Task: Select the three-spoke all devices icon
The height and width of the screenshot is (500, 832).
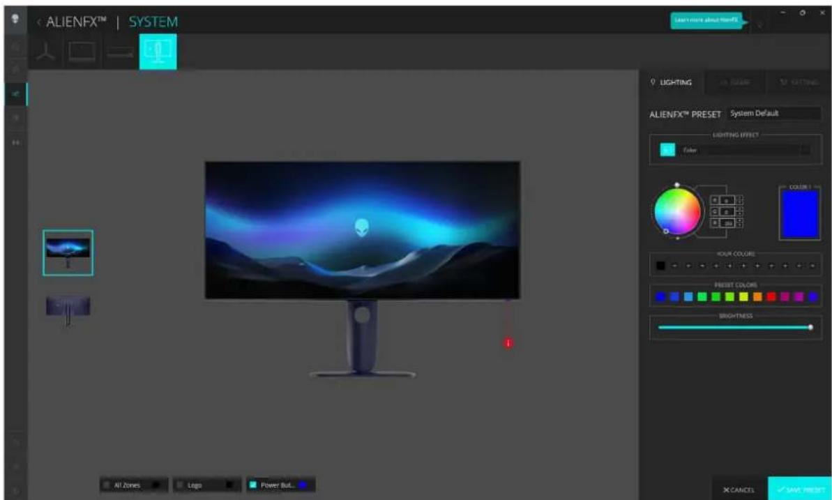Action: (x=46, y=52)
